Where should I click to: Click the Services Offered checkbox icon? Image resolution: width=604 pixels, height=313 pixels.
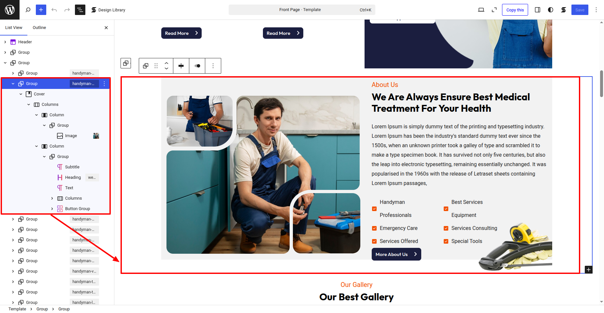pos(374,241)
